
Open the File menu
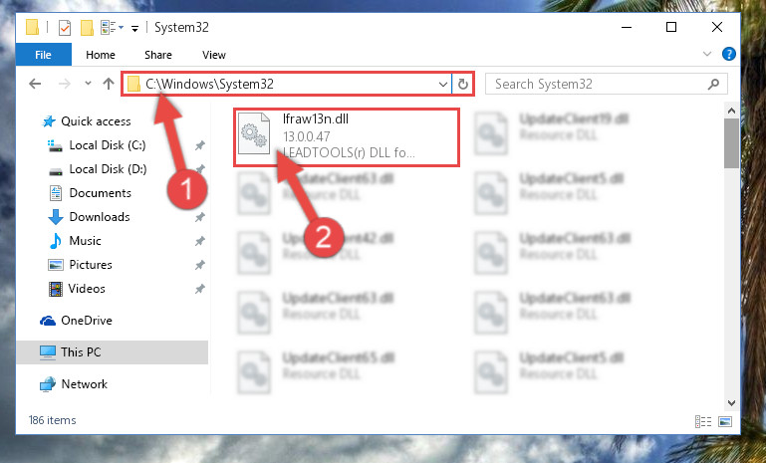[x=44, y=55]
